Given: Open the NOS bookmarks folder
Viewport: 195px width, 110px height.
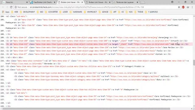Looking at the screenshot, I should (x=129, y=12).
